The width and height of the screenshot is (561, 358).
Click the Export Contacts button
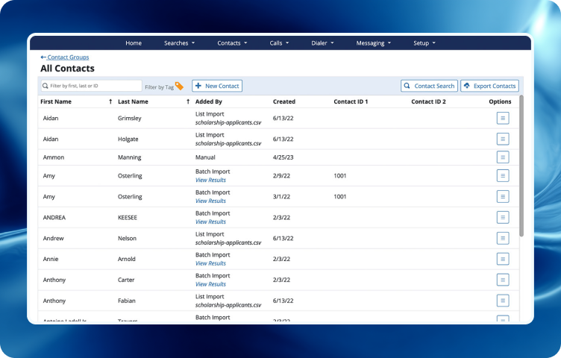click(489, 87)
